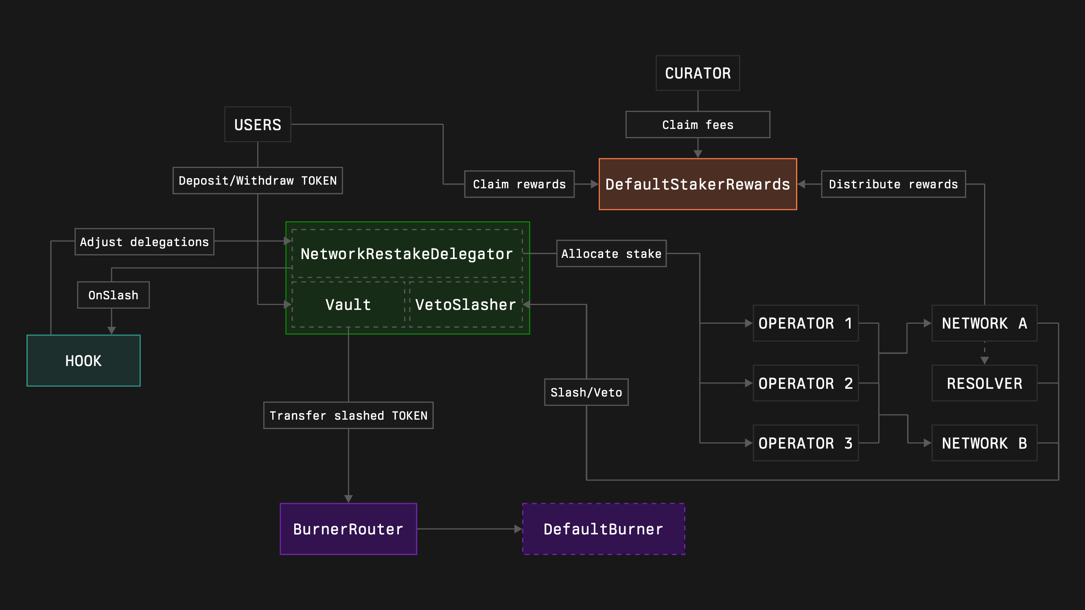The image size is (1085, 610).
Task: Select the CURATOR node
Action: pyautogui.click(x=698, y=73)
